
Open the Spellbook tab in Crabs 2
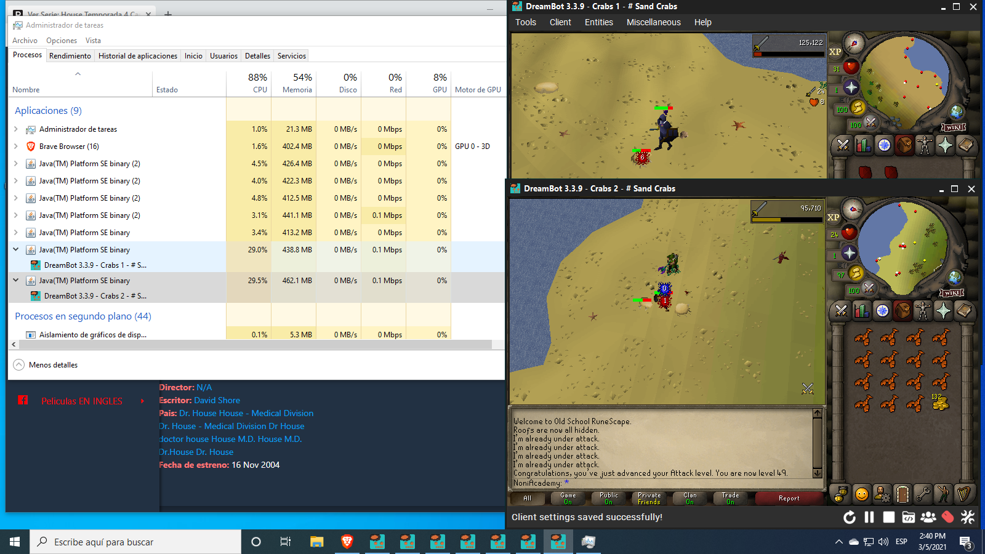[x=963, y=311]
